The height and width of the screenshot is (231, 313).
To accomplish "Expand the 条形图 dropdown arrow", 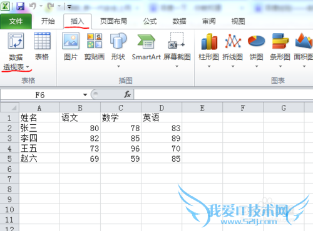I will coord(280,66).
